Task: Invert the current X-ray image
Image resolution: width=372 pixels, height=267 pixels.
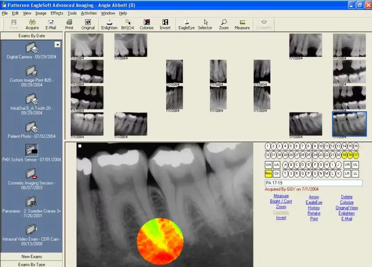Action: coord(165,25)
